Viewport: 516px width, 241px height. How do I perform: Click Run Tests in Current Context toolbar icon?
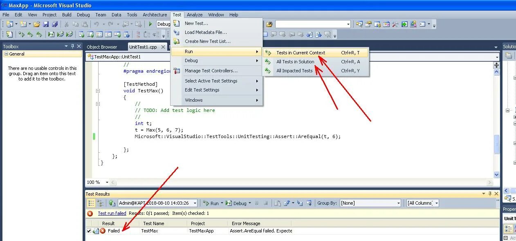[22, 34]
